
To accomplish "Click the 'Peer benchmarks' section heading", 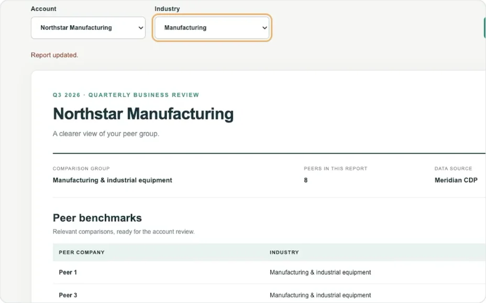I will [97, 218].
